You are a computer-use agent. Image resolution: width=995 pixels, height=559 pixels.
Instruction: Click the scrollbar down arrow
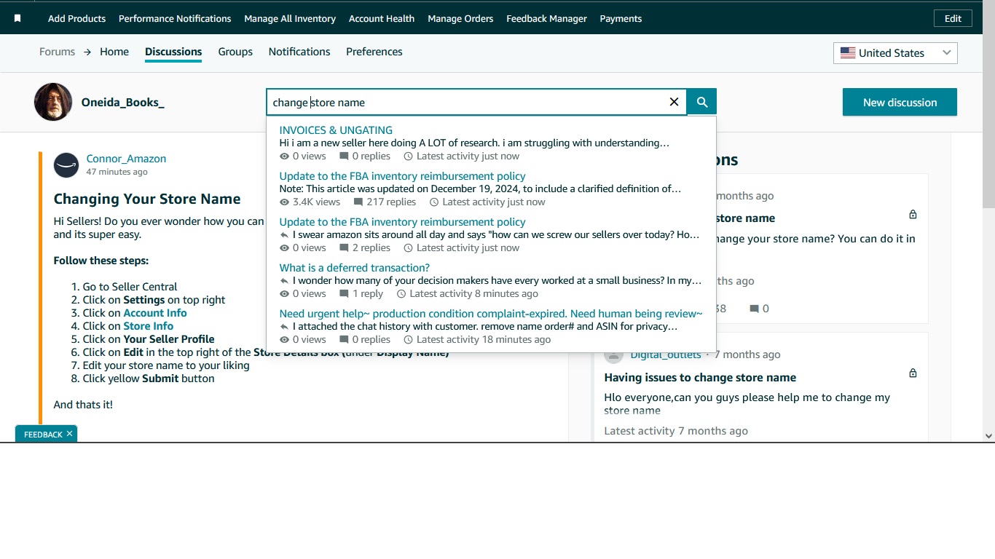click(x=988, y=436)
